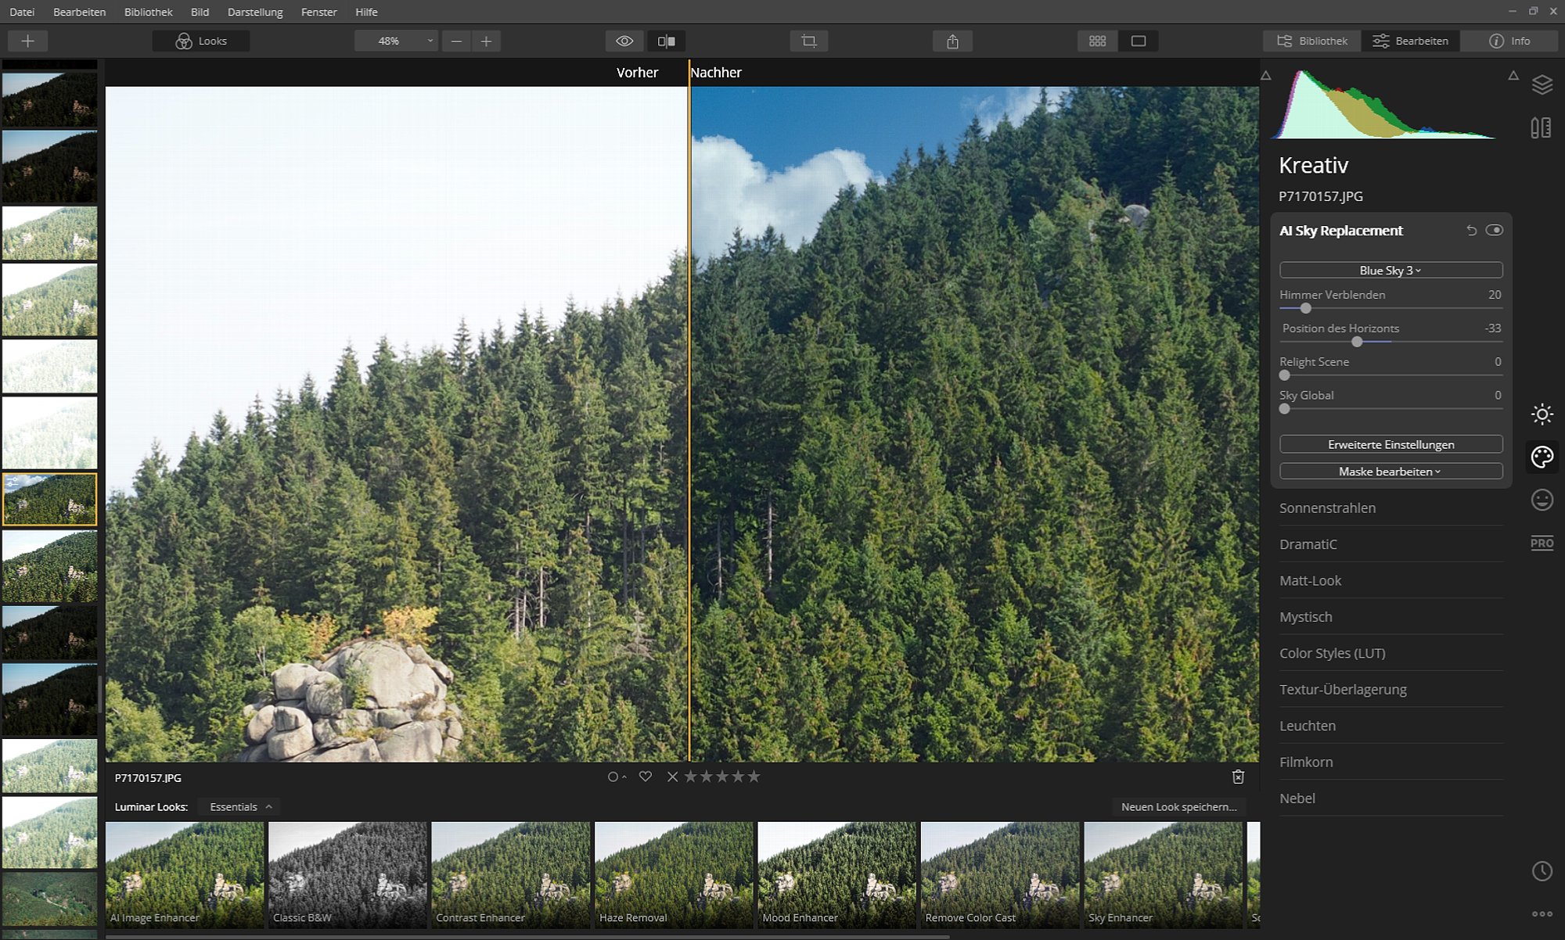Open the Darstellung menu
Screen dimensions: 1565x940
(x=255, y=12)
